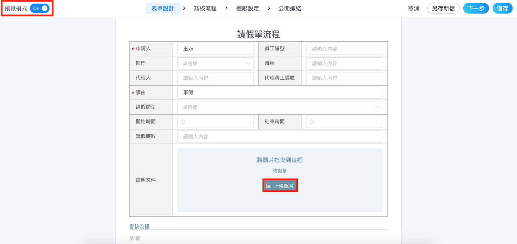Click the chevron arrow after 表單設計
Viewport: 517px width, 244px height.
(184, 8)
